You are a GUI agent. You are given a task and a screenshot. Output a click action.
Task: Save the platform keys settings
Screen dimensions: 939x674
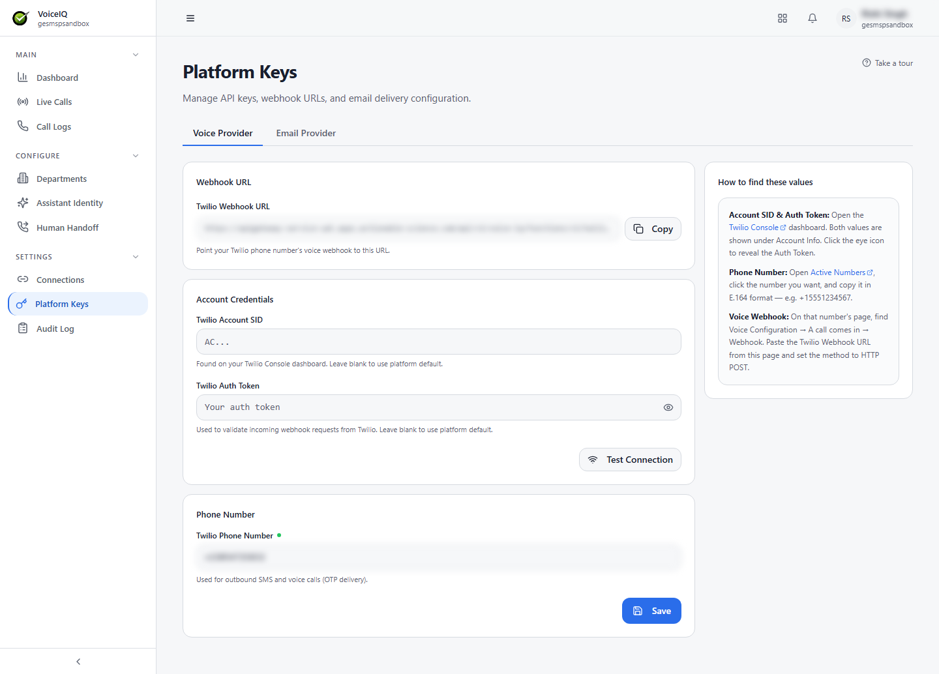(x=651, y=611)
